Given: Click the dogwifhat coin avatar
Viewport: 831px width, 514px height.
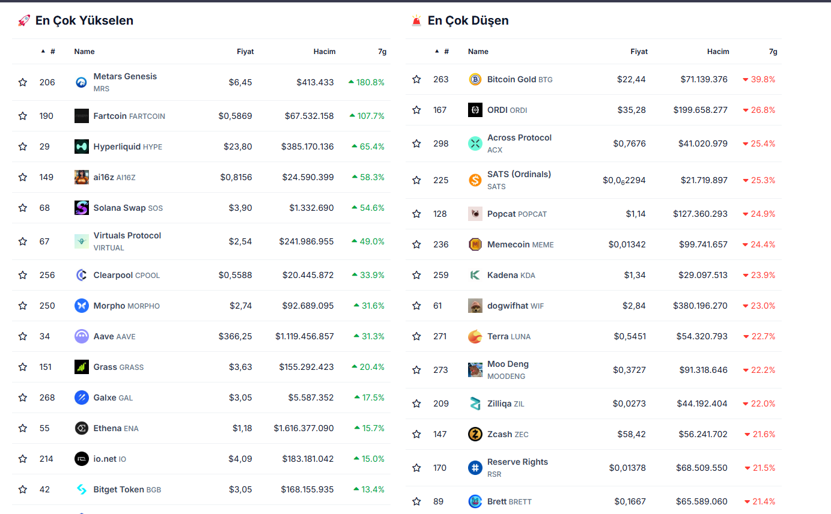Looking at the screenshot, I should 475,306.
